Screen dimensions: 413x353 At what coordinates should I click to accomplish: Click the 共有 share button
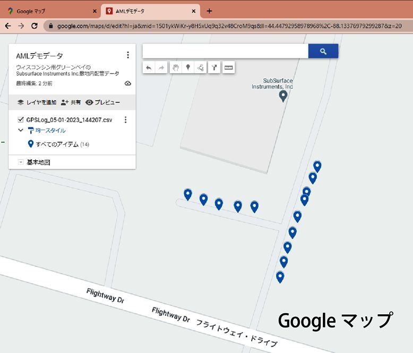71,102
